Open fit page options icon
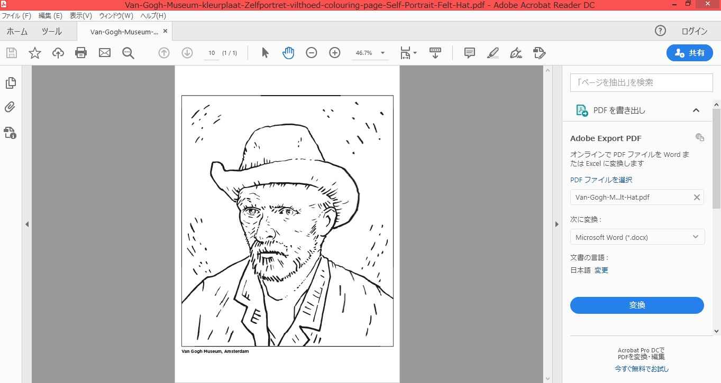The height and width of the screenshot is (383, 721). pos(408,53)
